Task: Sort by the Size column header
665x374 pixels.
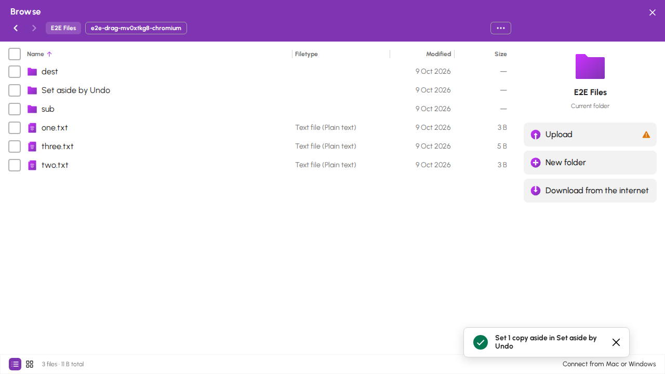Action: point(501,54)
